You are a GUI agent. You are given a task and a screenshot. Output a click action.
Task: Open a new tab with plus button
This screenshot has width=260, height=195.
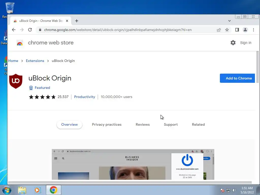77,21
